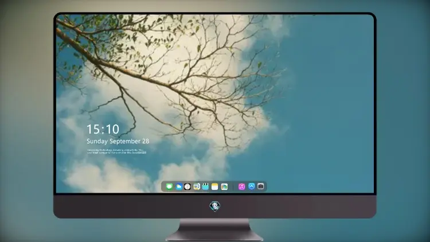Viewport: 430px width, 242px height.
Task: Open the yellow Notes app in dock
Action: [x=215, y=186]
